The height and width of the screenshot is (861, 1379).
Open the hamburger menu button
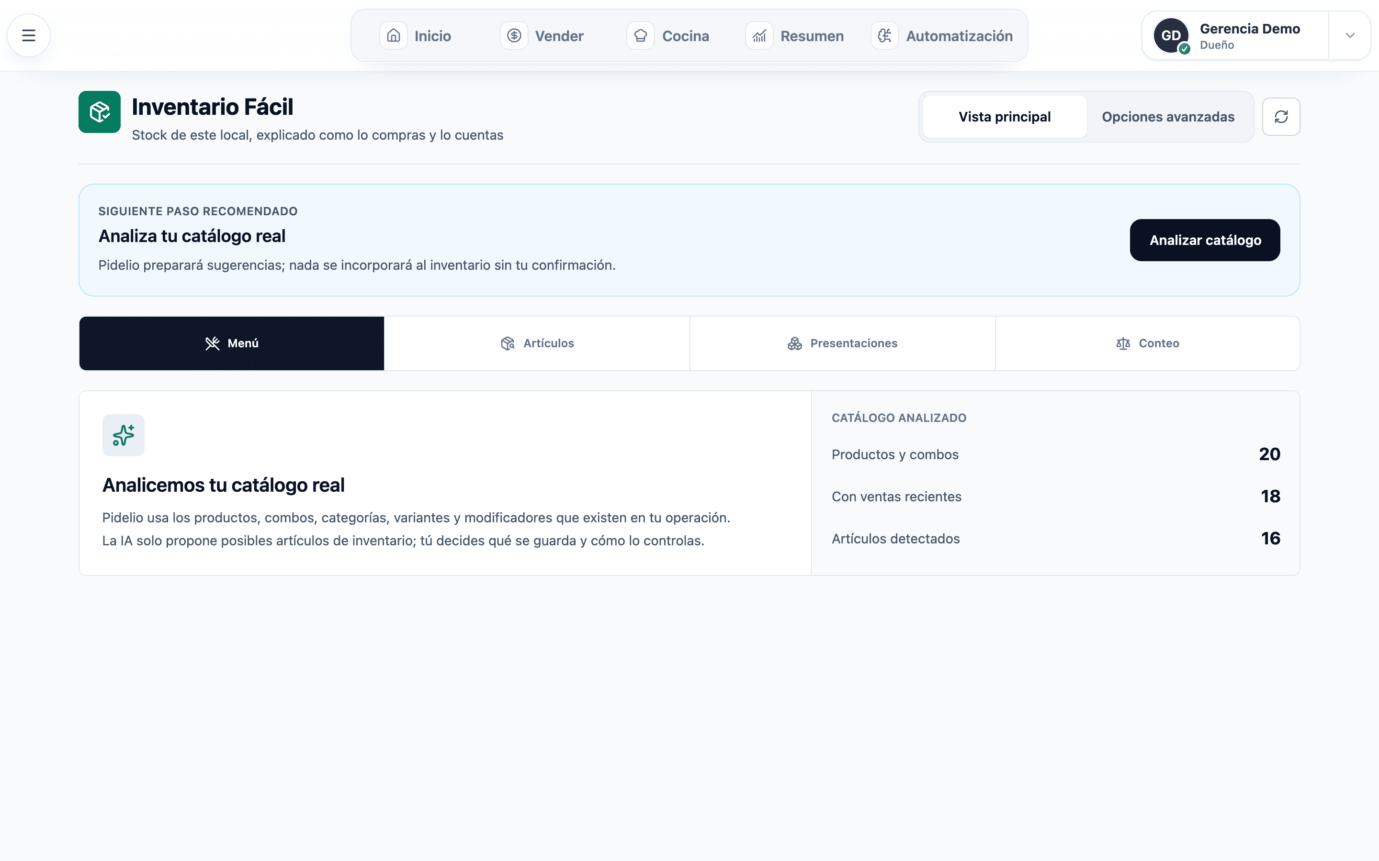click(29, 35)
